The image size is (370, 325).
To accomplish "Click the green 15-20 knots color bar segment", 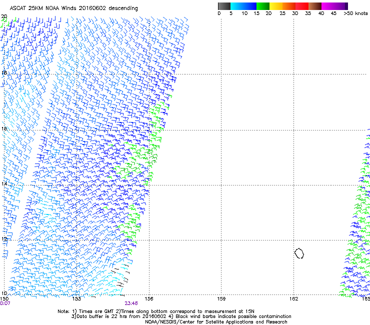I will [x=263, y=6].
